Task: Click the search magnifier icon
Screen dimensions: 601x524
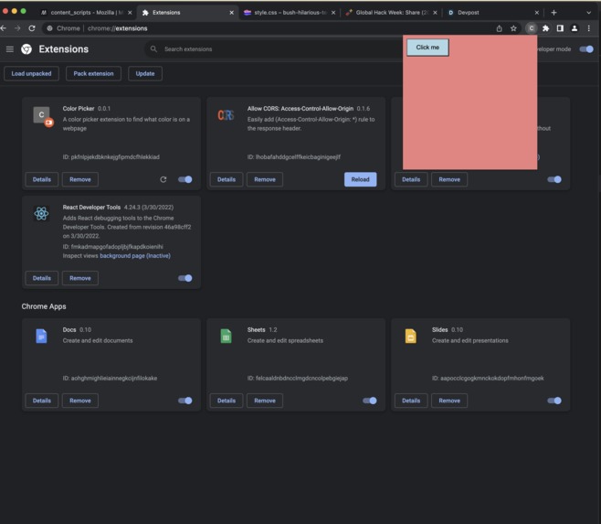Action: click(x=153, y=49)
